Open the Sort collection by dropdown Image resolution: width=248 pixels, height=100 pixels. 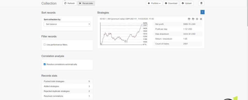point(67,24)
